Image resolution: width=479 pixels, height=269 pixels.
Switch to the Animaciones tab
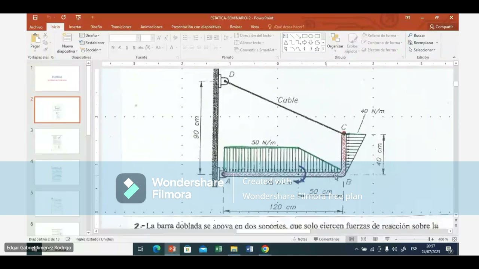[151, 27]
